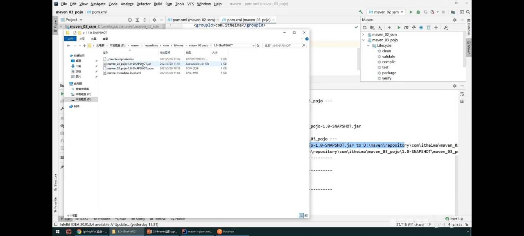Toggle Skip Tests mode icon in Maven panel
This screenshot has height=236, width=524.
(421, 27)
